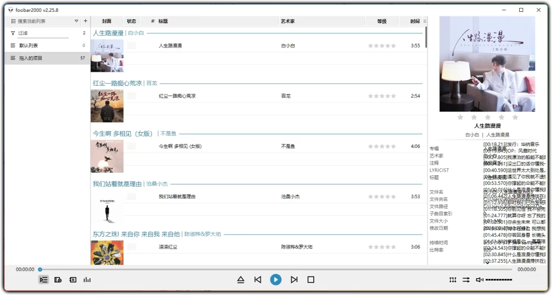Click the playback seek bar
552x295 pixels.
pyautogui.click(x=275, y=269)
